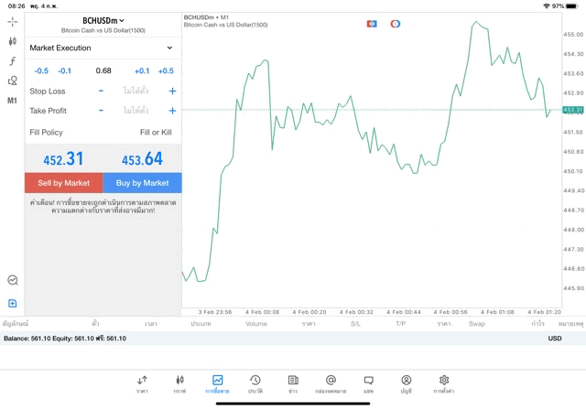Set the Stop Loss value field
The width and height of the screenshot is (586, 409).
136,91
